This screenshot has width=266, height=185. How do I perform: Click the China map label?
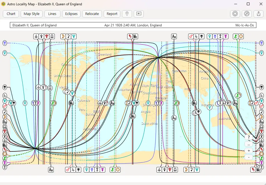(x=205, y=78)
